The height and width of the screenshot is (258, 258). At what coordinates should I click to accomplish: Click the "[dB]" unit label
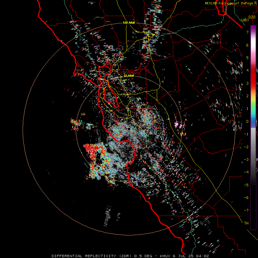coord(245,20)
